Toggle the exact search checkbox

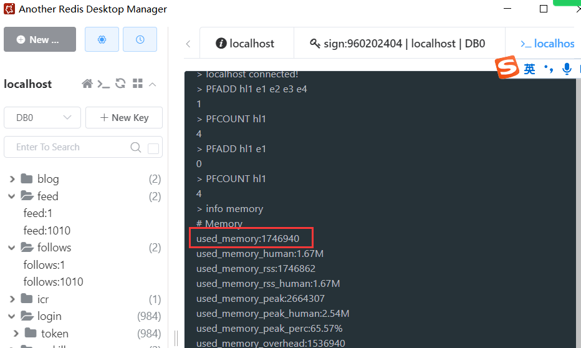[x=153, y=148]
